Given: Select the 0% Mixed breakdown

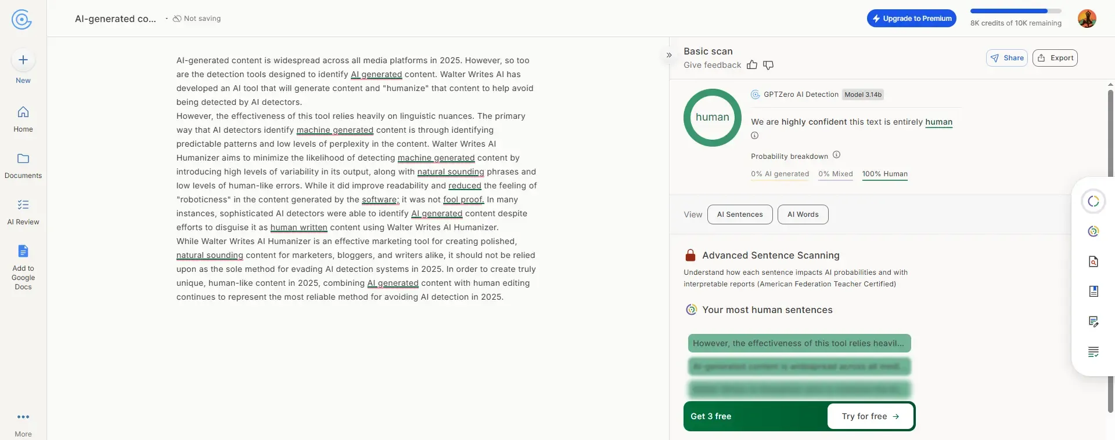Looking at the screenshot, I should [x=836, y=174].
